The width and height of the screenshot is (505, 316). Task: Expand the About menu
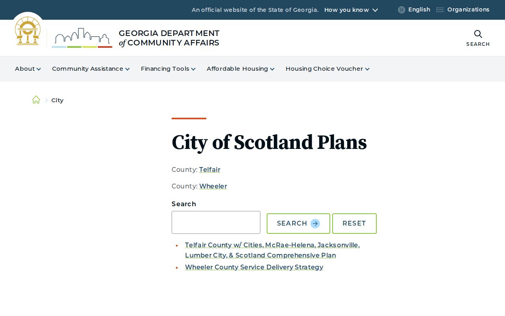[28, 69]
